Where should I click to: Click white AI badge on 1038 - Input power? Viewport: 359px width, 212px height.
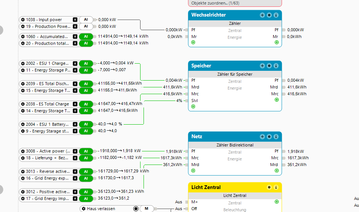coord(86,20)
